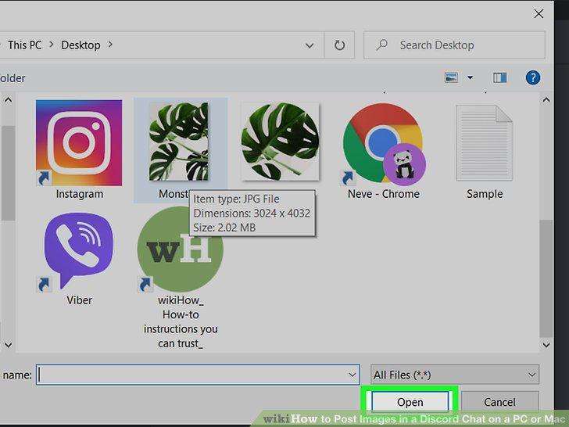Toggle the preview pane icon
Image resolution: width=569 pixels, height=427 pixels.
tap(499, 77)
